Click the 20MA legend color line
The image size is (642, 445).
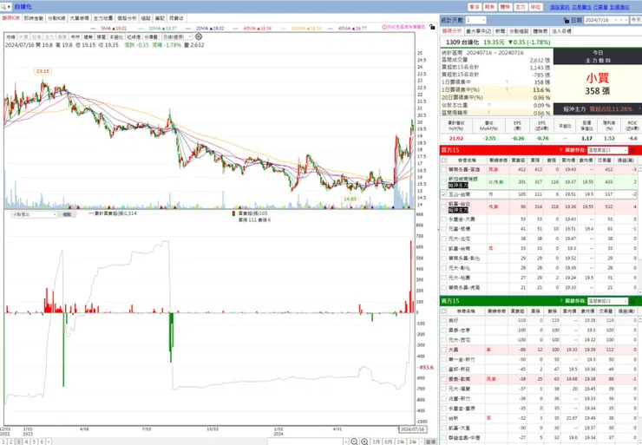187,29
